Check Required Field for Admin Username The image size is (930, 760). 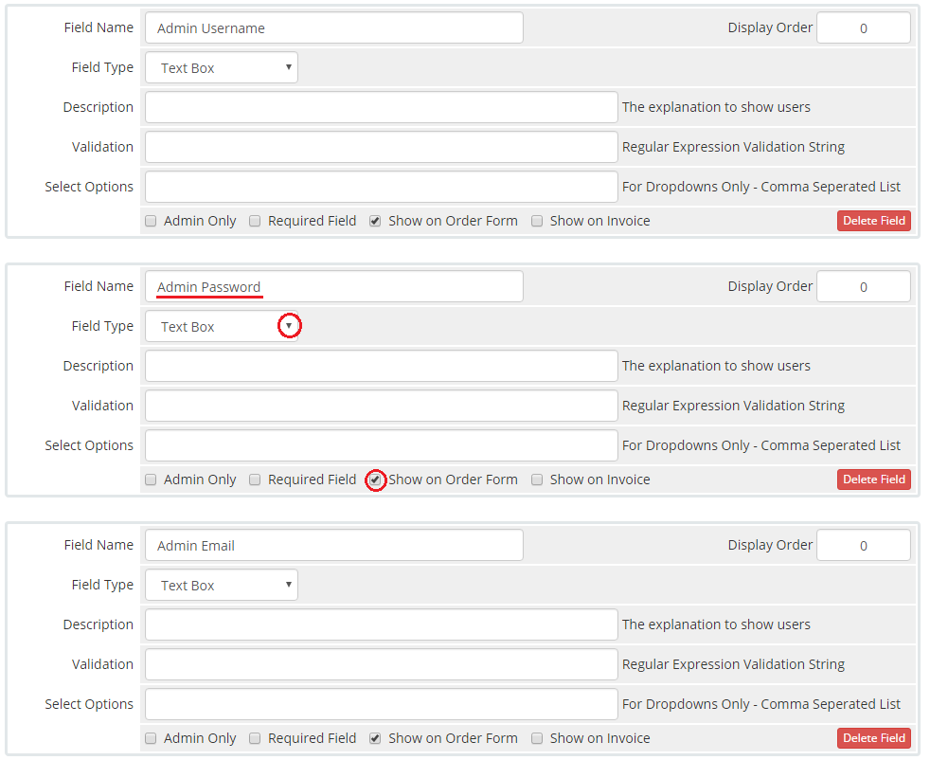point(255,222)
